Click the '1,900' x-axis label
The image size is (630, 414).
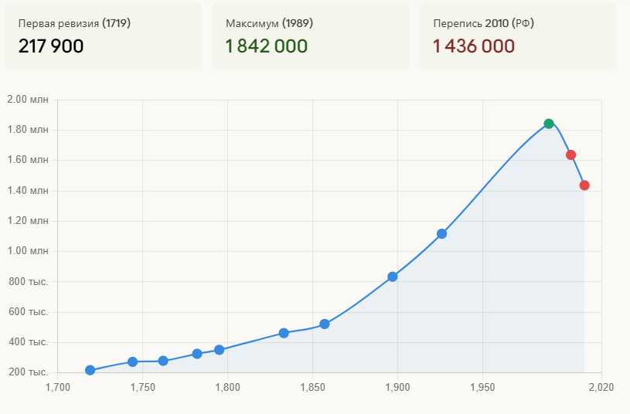coord(398,388)
